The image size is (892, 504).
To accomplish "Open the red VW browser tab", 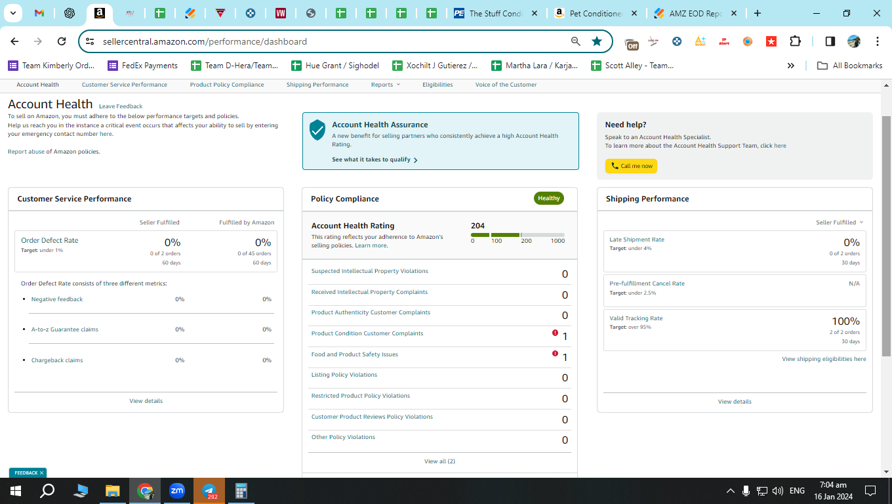I will pyautogui.click(x=281, y=13).
